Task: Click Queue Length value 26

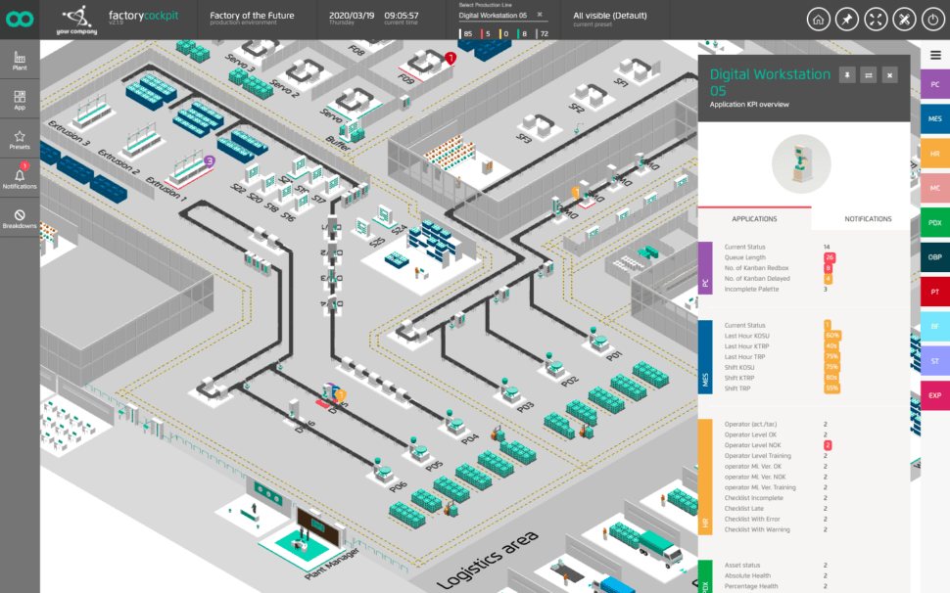Action: tap(830, 257)
